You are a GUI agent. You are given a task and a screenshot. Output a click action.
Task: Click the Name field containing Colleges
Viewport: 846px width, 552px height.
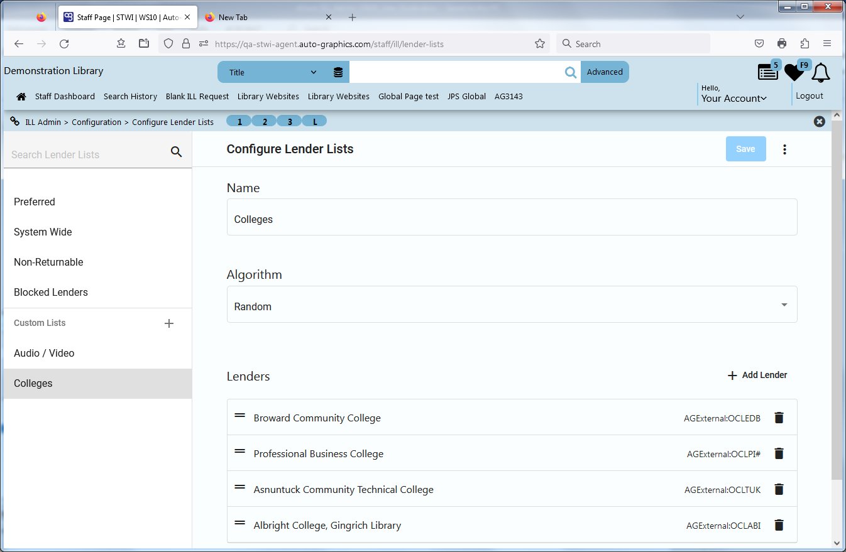pos(512,217)
